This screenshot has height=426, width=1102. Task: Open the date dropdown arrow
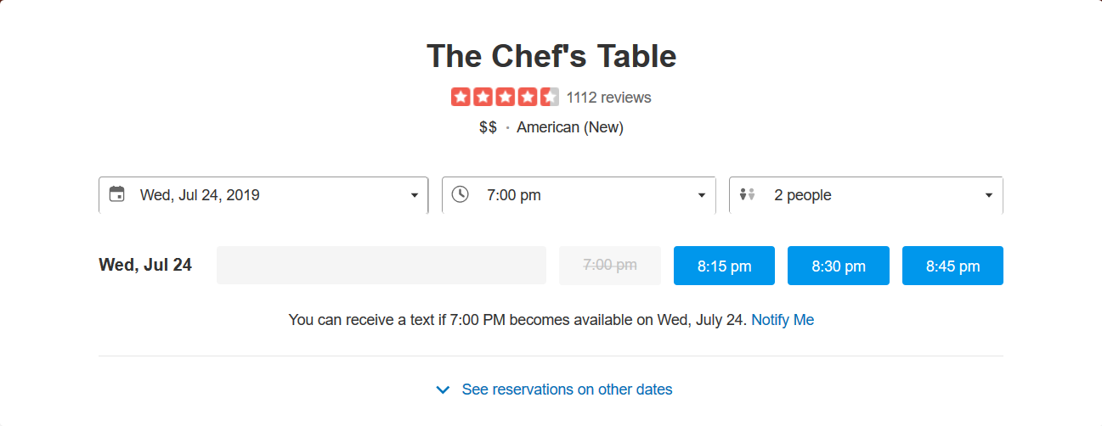[x=415, y=195]
